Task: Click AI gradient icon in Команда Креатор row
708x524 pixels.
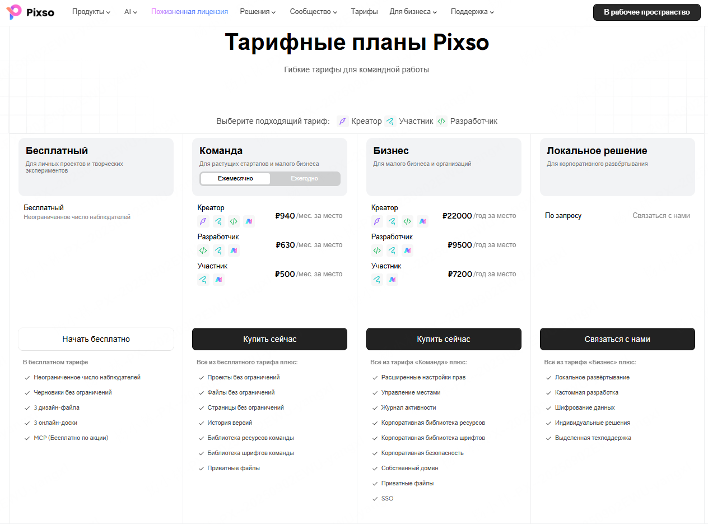Action: coord(249,221)
